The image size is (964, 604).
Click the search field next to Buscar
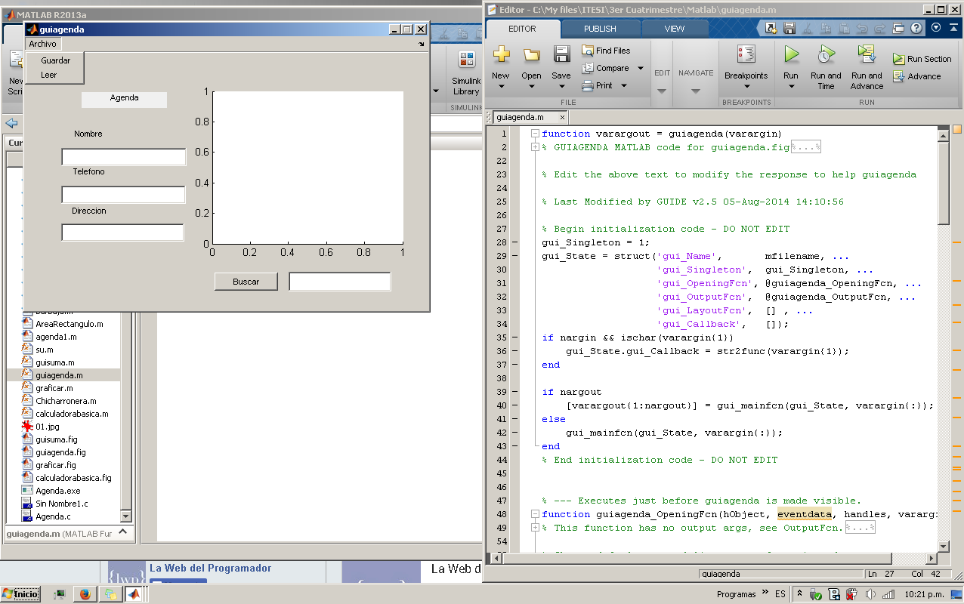tap(340, 282)
